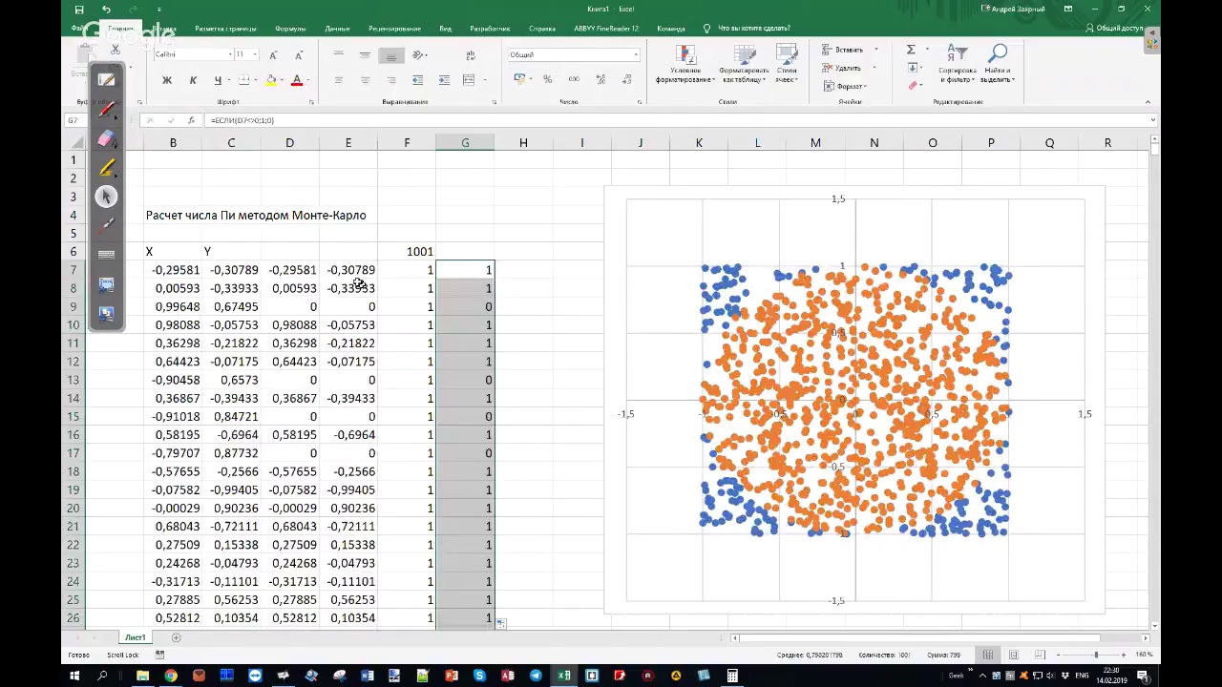This screenshot has height=687, width=1222.
Task: Open Найти и выделить menu
Action: (997, 65)
